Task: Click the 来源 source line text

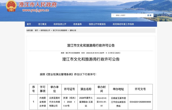Action: [x=70, y=53]
